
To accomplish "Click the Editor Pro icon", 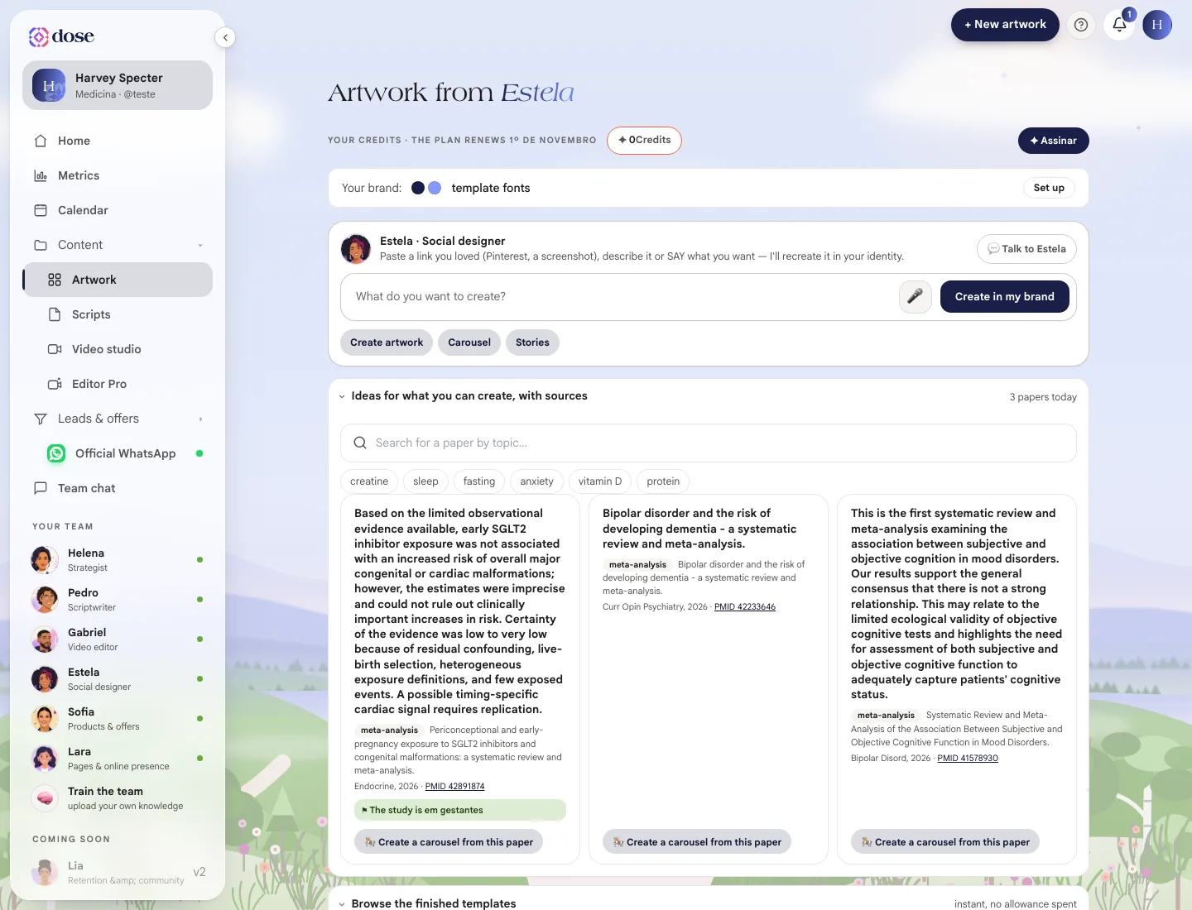I will click(x=55, y=384).
